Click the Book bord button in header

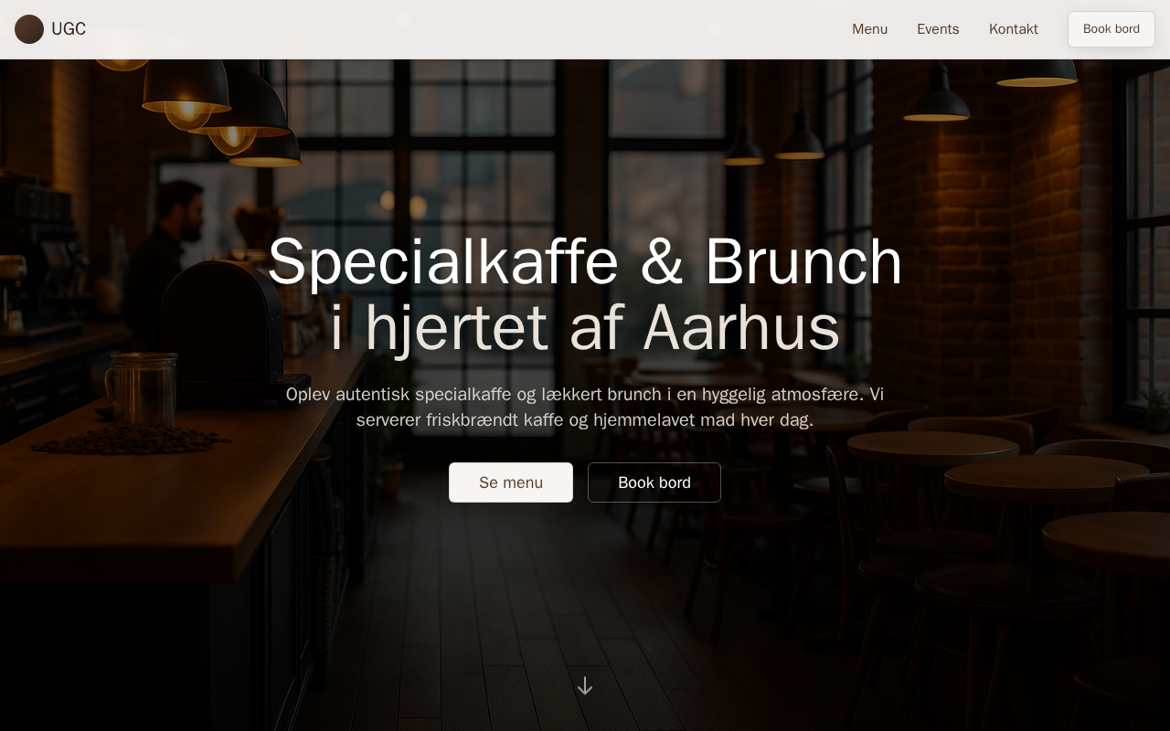click(1111, 29)
